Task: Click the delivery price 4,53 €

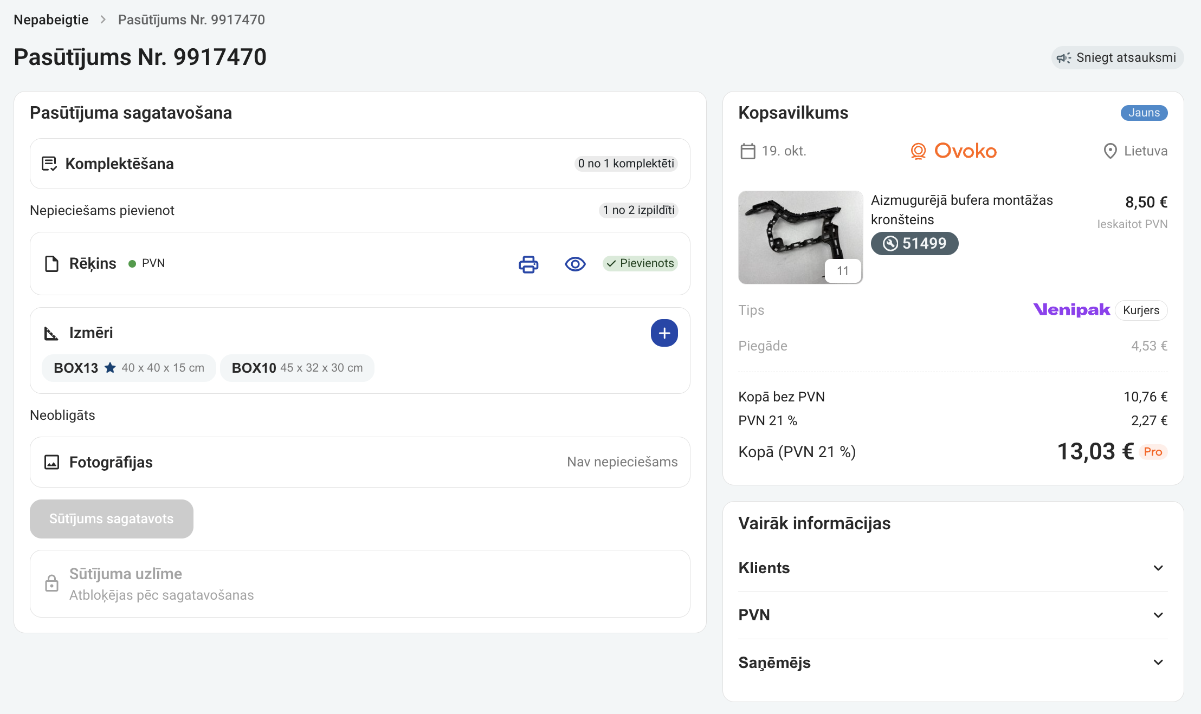Action: point(1149,346)
